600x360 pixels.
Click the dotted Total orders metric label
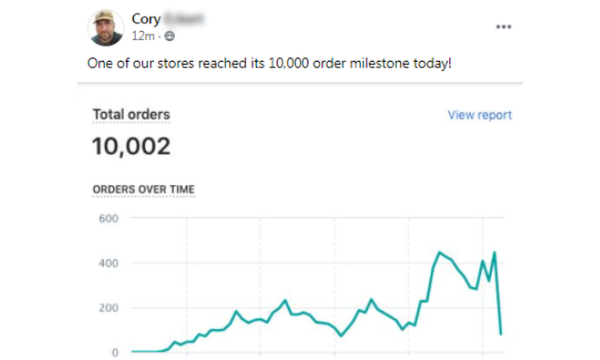[x=131, y=114]
